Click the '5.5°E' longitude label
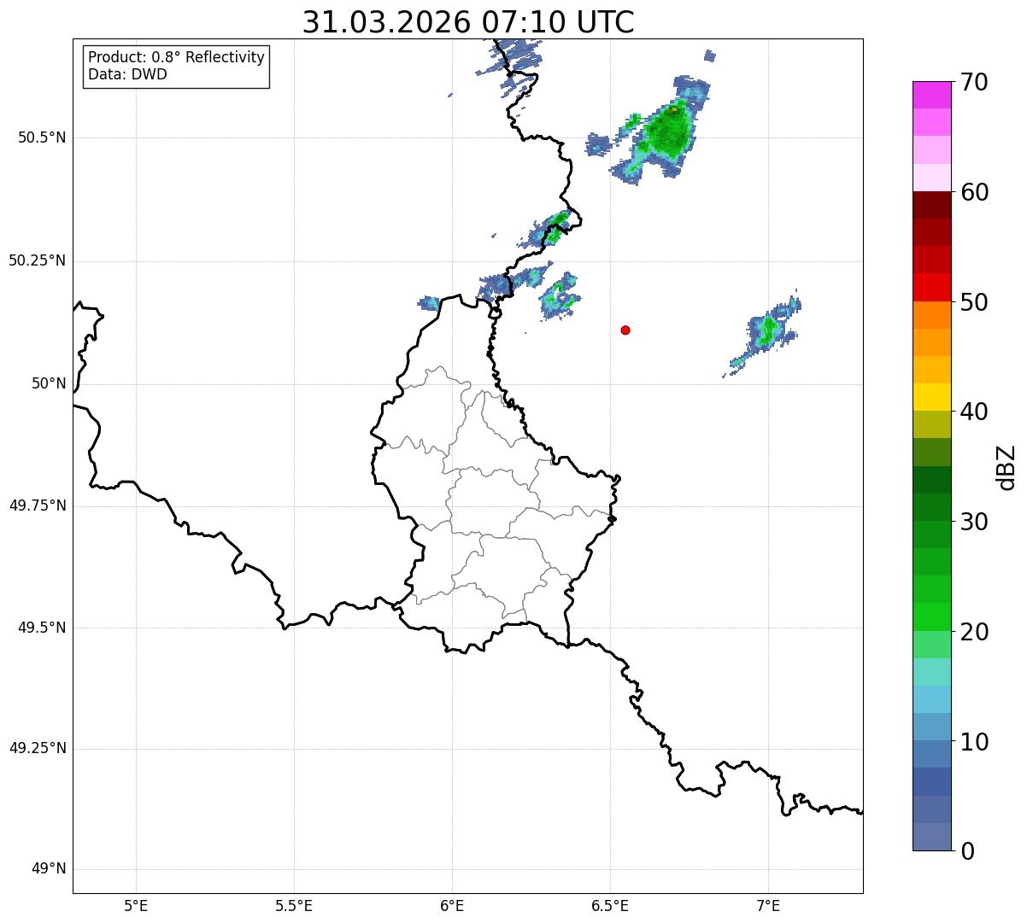This screenshot has height=923, width=1027. (x=294, y=905)
